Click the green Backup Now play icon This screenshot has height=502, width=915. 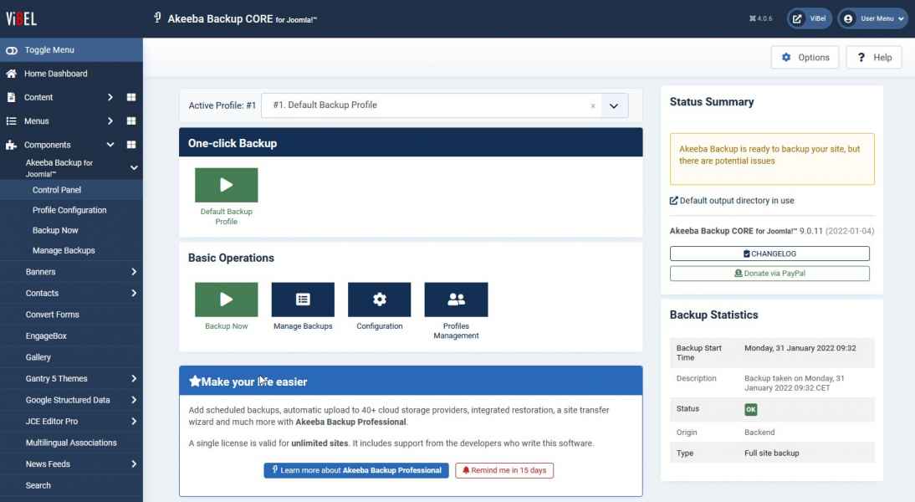[x=227, y=300]
